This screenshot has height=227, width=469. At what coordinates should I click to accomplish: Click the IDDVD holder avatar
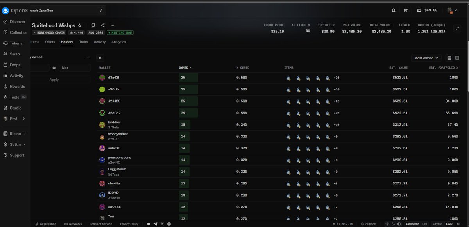102,195
